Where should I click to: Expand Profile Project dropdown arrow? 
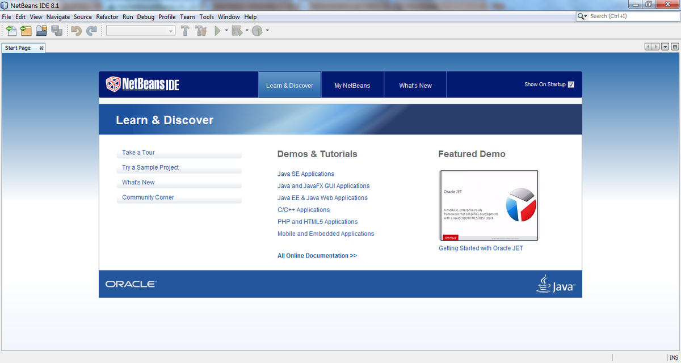pos(267,31)
